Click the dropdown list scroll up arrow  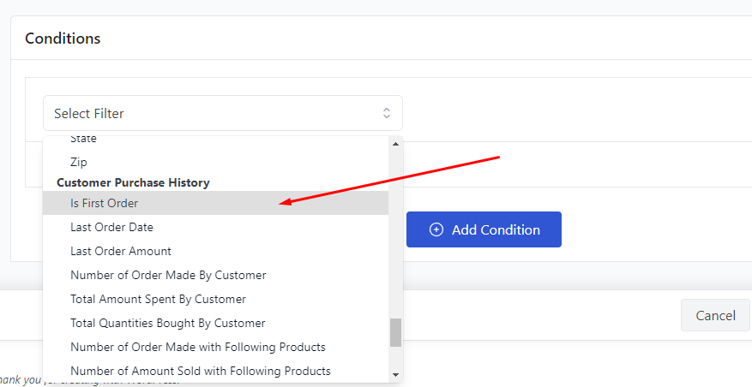395,144
